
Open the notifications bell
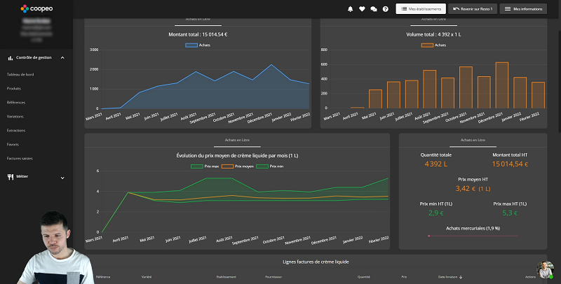(350, 9)
